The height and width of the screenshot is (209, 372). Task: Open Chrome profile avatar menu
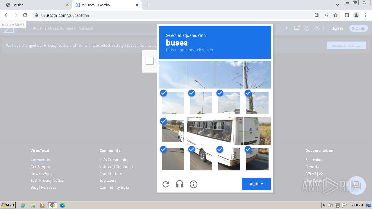pyautogui.click(x=356, y=15)
